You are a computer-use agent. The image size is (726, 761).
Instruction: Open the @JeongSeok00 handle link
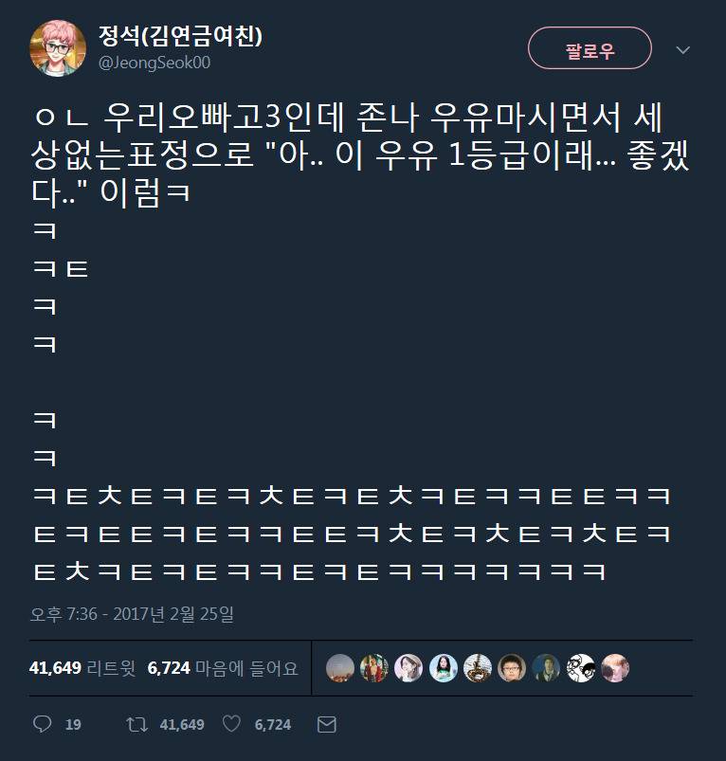154,63
